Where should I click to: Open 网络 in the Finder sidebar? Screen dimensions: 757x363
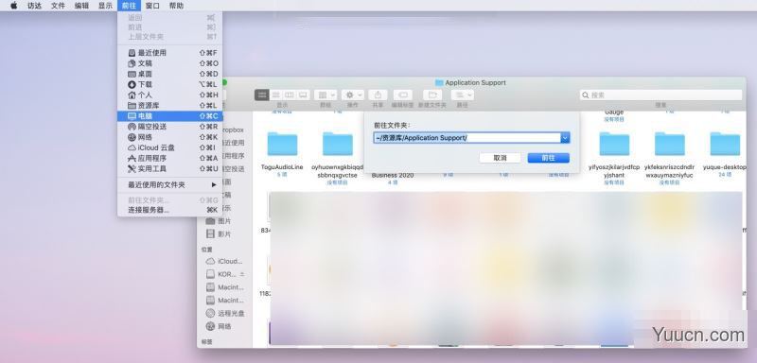[x=219, y=326]
